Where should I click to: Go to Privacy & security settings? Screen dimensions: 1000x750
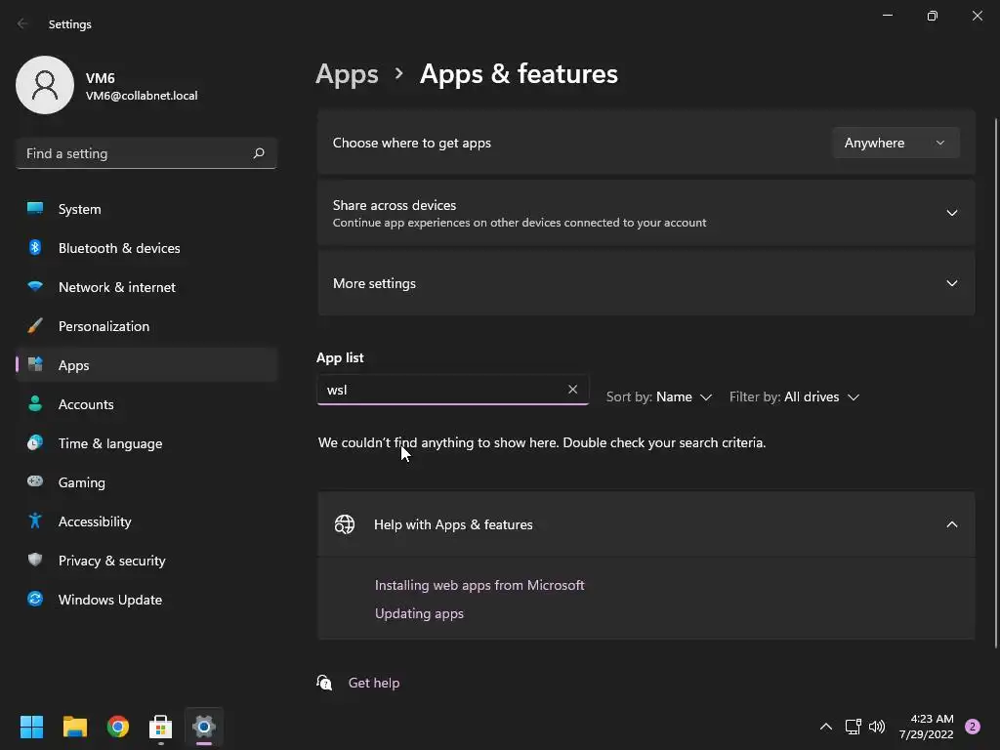(111, 561)
